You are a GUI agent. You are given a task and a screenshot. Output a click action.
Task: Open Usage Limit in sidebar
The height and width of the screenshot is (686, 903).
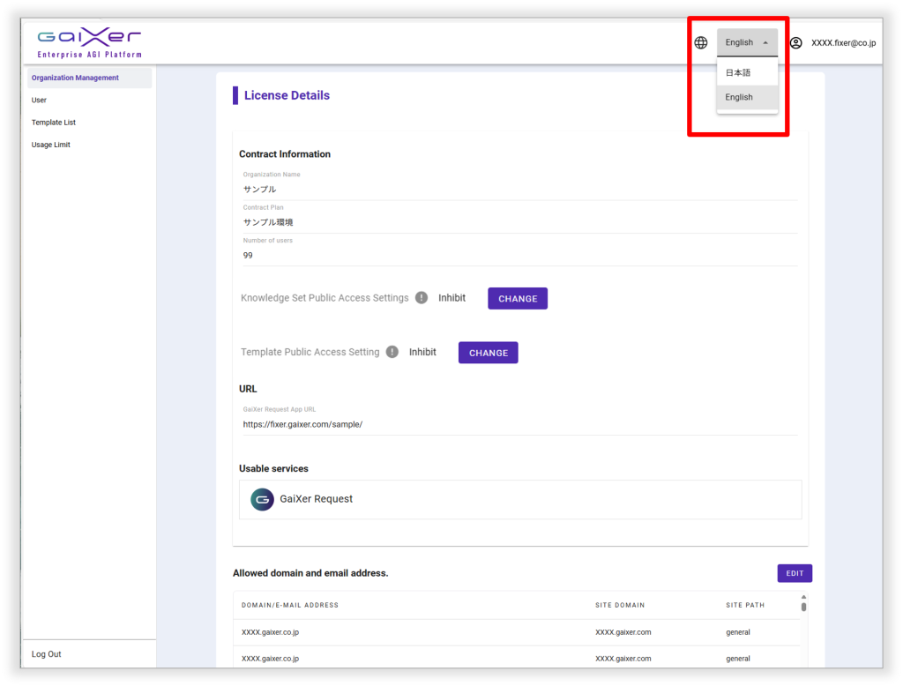[51, 145]
